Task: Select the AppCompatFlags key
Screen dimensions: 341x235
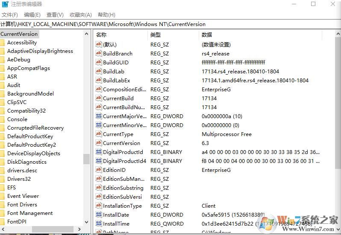Action: tap(29, 68)
